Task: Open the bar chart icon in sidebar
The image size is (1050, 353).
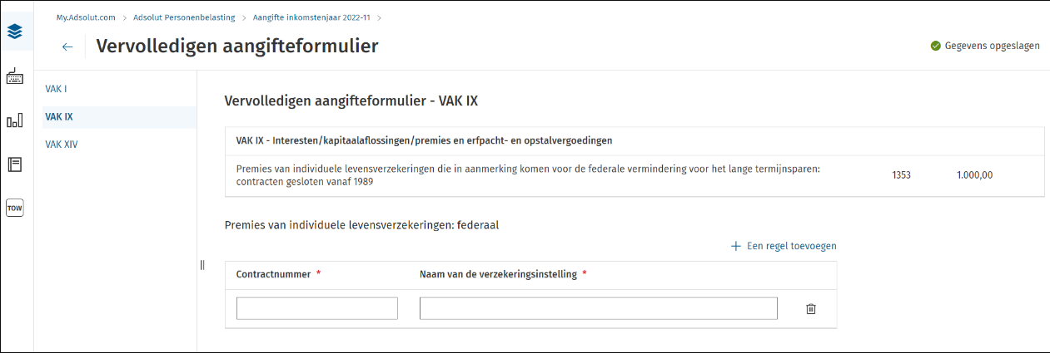Action: point(15,121)
